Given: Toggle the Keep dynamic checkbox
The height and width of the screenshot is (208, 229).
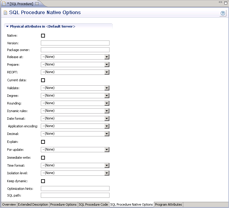Looking at the screenshot, I should point(43,181).
